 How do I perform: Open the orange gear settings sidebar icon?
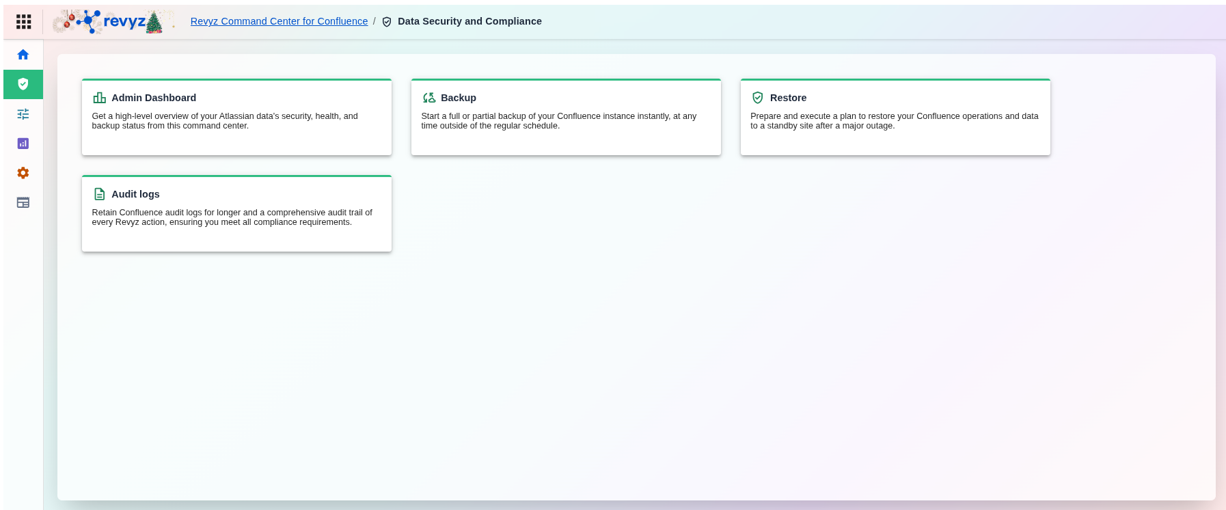pos(23,173)
